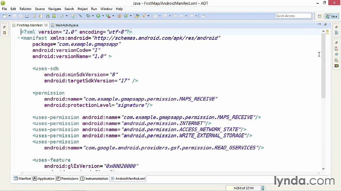Image resolution: width=341 pixels, height=191 pixels.
Task: Show the Declaration view icon
Action: (x=336, y=60)
